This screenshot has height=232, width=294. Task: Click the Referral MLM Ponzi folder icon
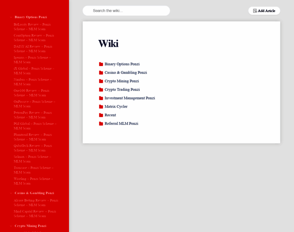101,124
